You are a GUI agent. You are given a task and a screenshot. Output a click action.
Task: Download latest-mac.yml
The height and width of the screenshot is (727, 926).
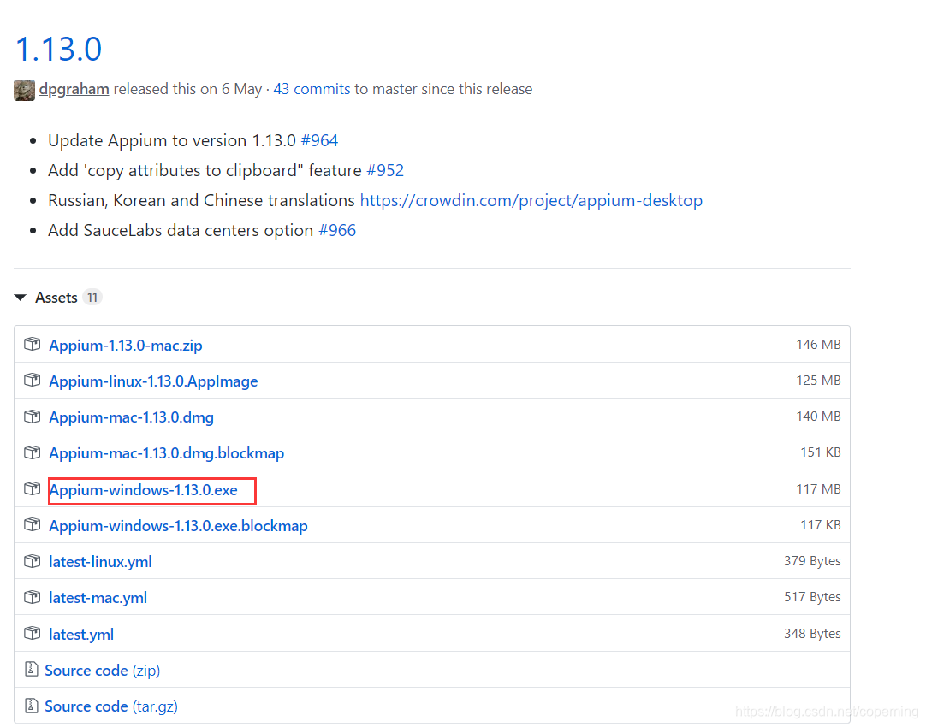click(x=98, y=598)
